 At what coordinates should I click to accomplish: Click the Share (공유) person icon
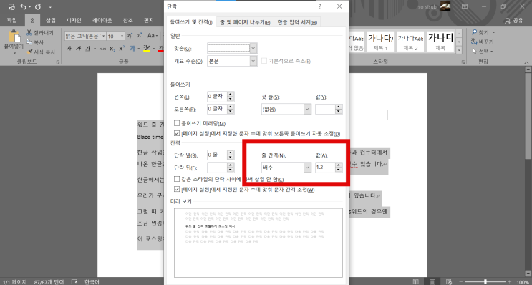coord(508,21)
